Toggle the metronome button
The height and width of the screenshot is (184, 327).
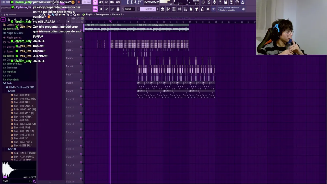[x=95, y=2]
